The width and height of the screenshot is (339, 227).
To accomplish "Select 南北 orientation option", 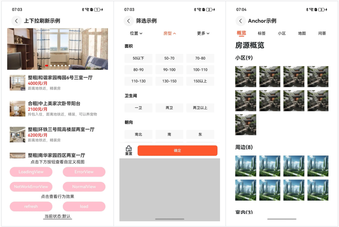I will pos(138,134).
